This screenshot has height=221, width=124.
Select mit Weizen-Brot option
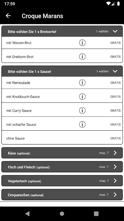click(x=62, y=43)
